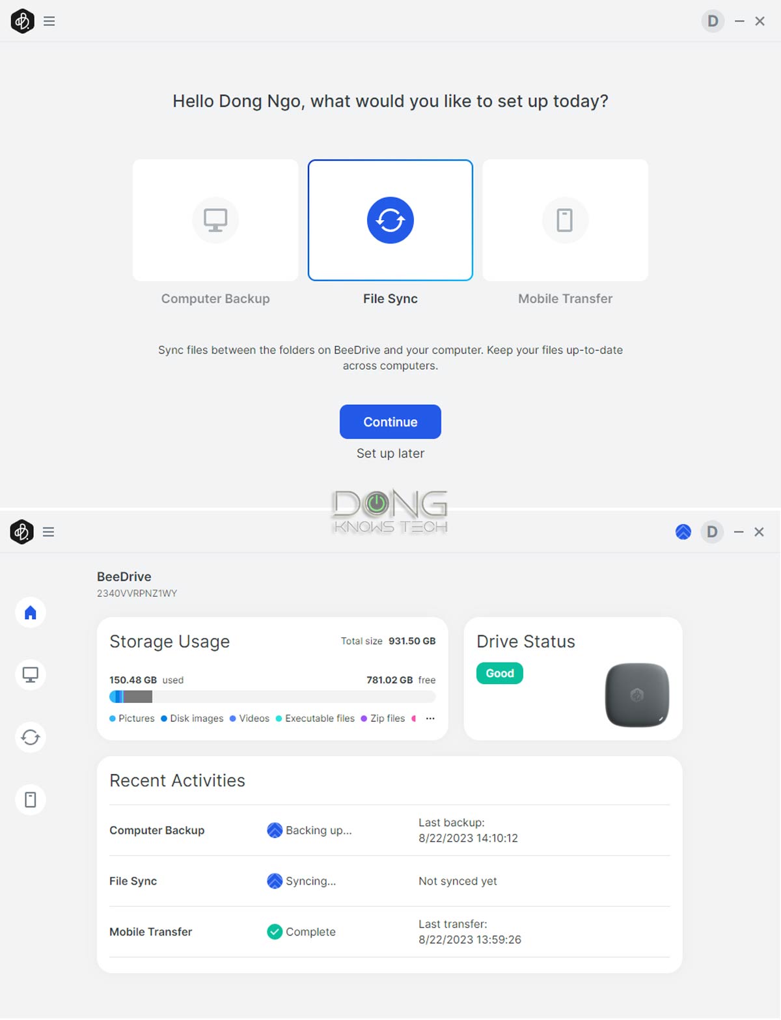The image size is (781, 1020).
Task: Click the Continue button
Action: 390,422
